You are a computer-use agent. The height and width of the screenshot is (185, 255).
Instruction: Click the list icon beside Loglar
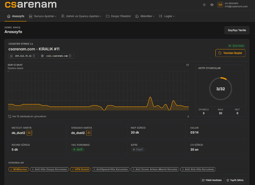click(161, 16)
